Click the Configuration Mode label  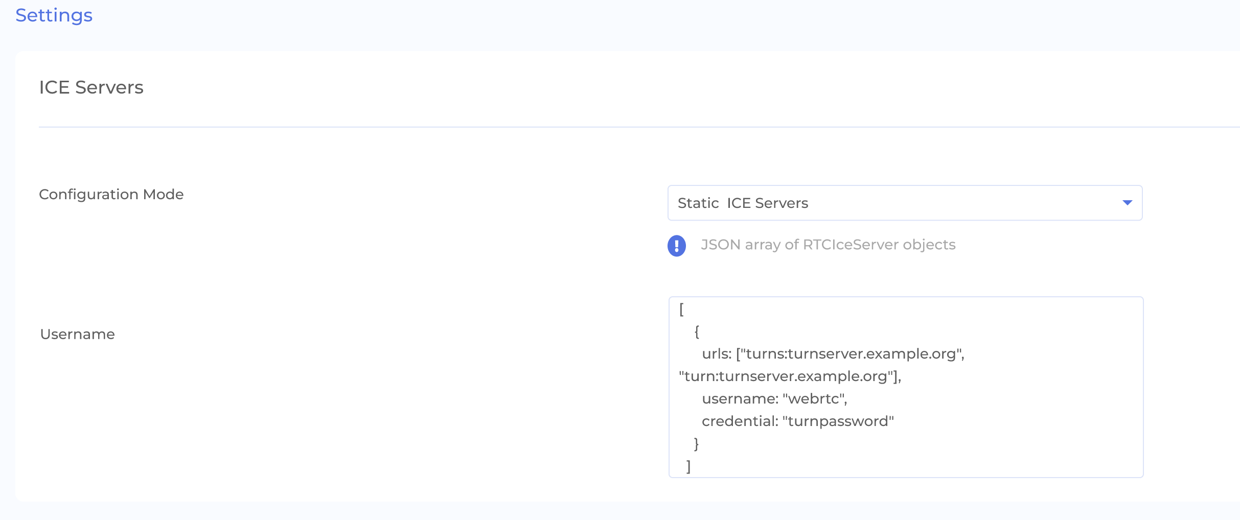tap(111, 194)
